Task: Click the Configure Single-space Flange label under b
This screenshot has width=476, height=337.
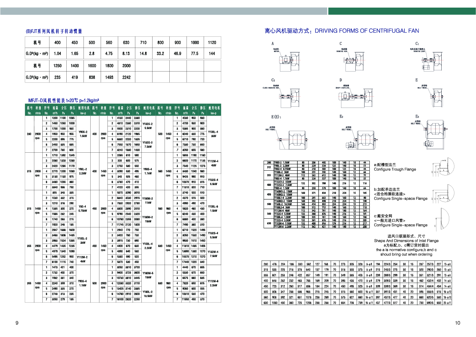Action: [400, 198]
